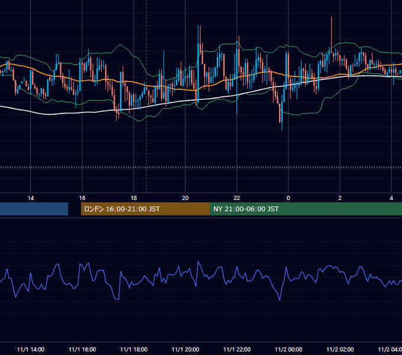Click the 4 hour label on chart axis
The width and height of the screenshot is (402, 355).
coord(391,198)
